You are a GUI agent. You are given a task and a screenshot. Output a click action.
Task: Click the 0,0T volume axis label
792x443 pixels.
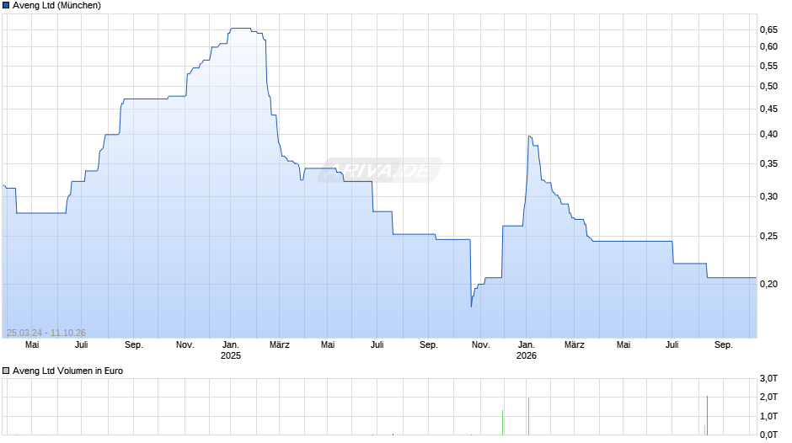[x=768, y=435]
